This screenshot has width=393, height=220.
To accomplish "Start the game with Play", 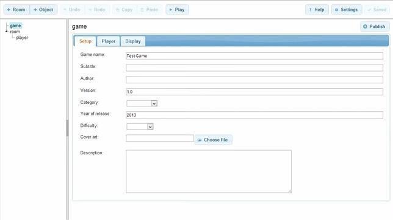I will click(177, 10).
